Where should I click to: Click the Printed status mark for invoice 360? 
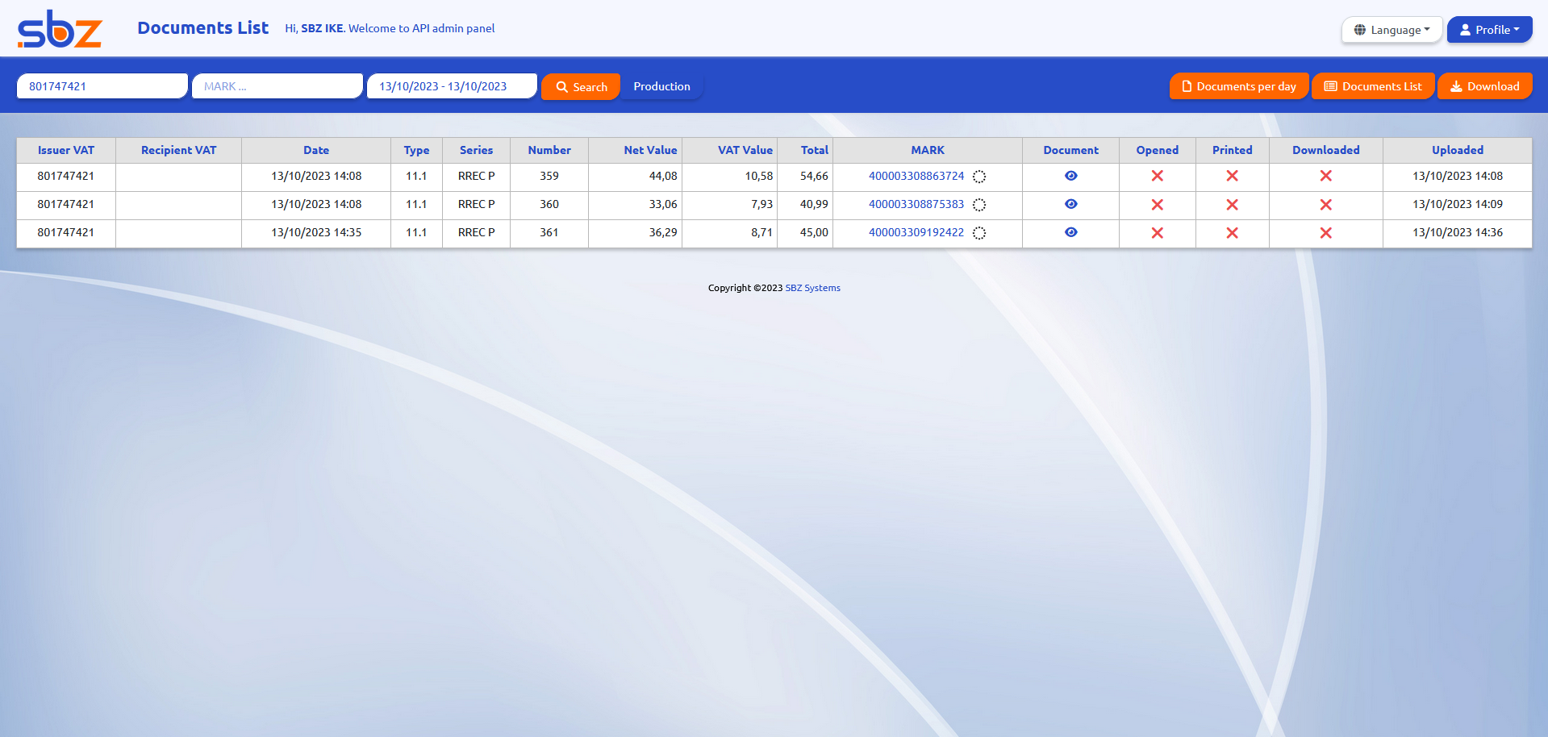coord(1232,204)
